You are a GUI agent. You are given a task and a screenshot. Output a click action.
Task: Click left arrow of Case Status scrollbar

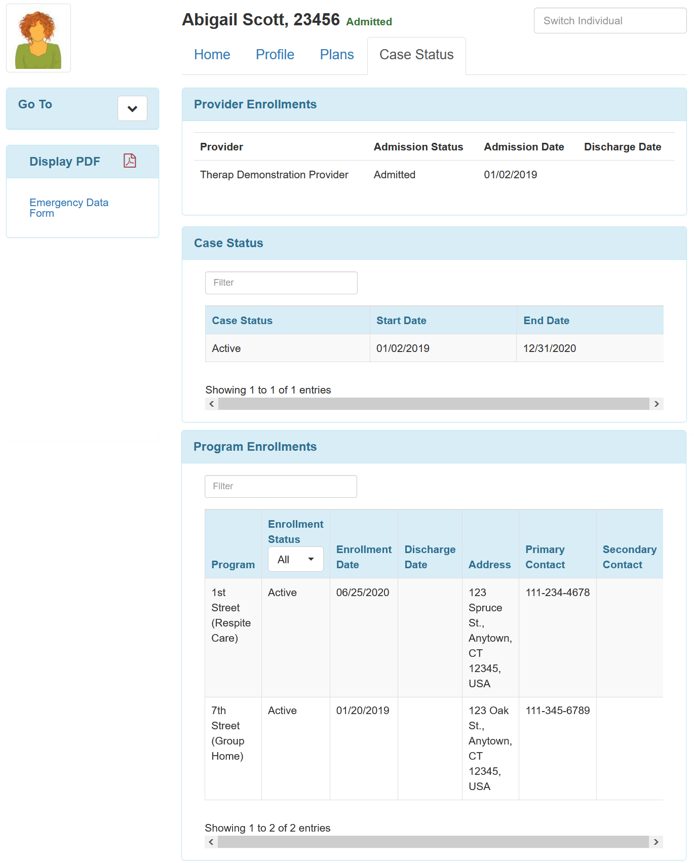(212, 404)
